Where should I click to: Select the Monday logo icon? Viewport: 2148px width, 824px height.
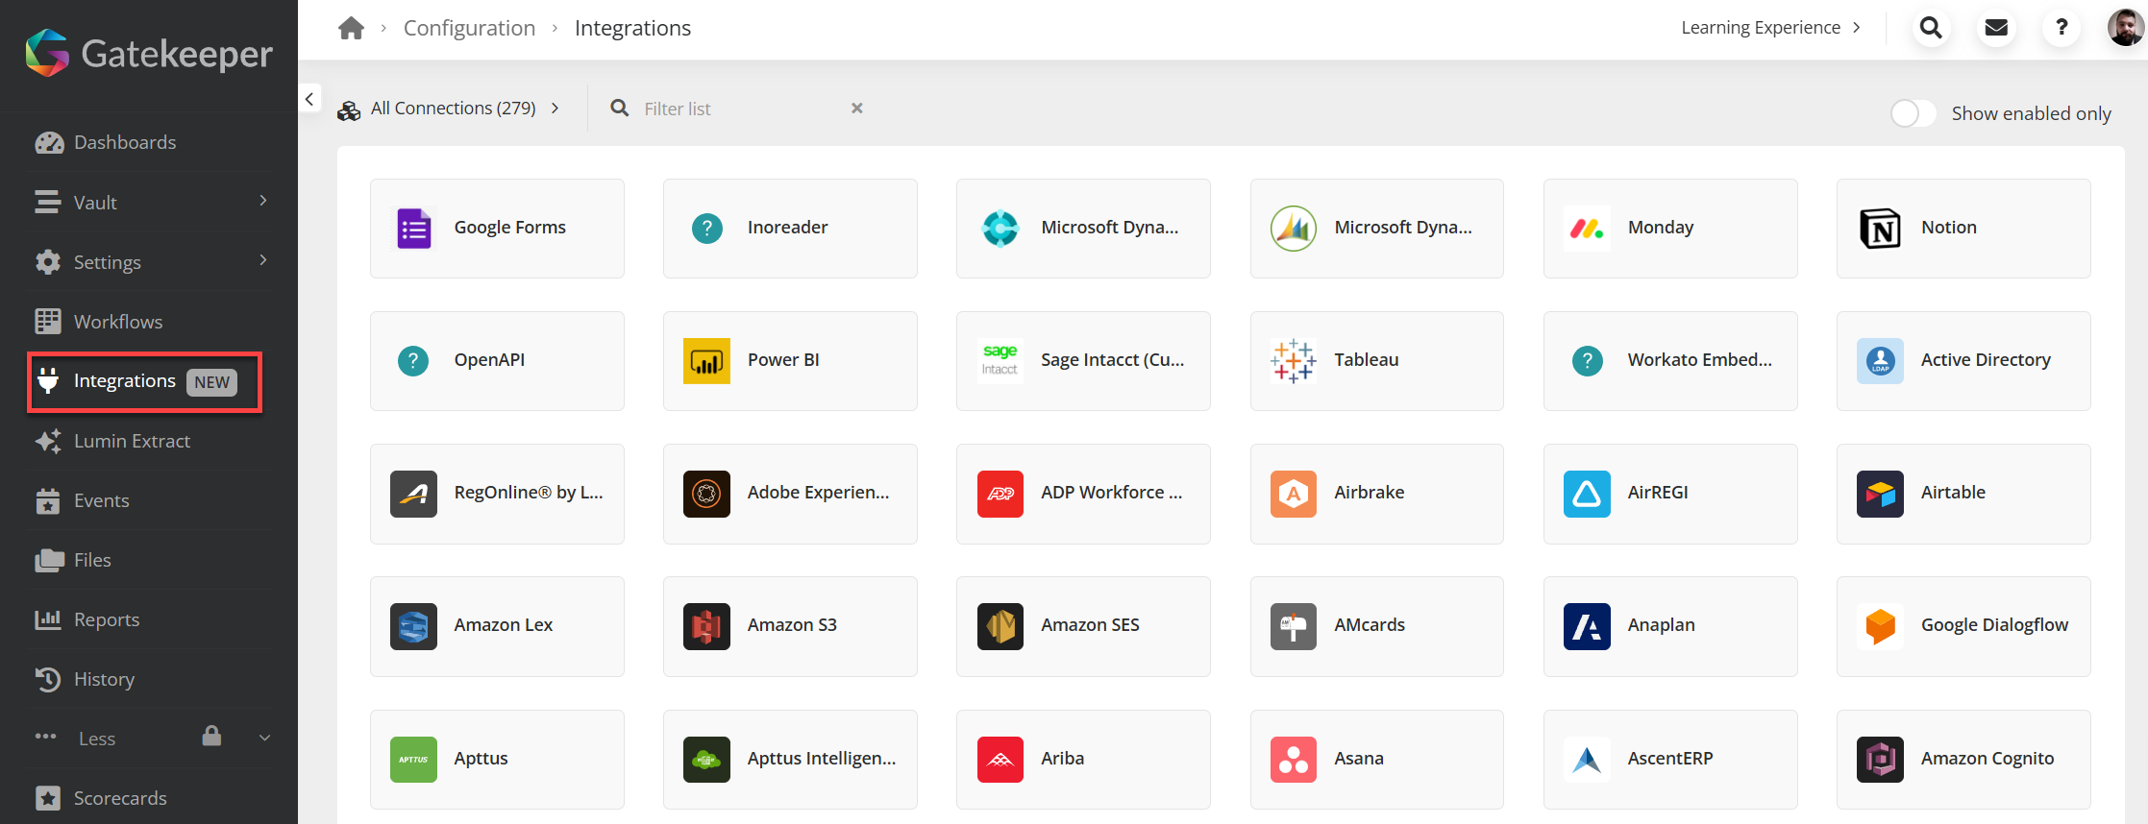pyautogui.click(x=1587, y=229)
